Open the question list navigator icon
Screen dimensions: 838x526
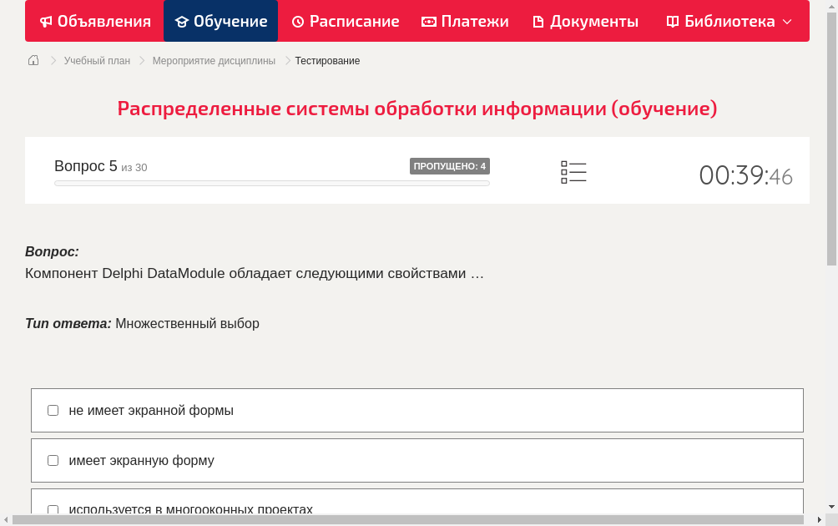click(573, 172)
